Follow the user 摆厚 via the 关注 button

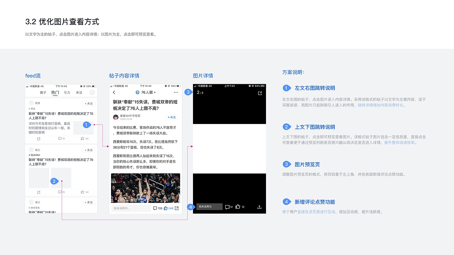click(89, 103)
